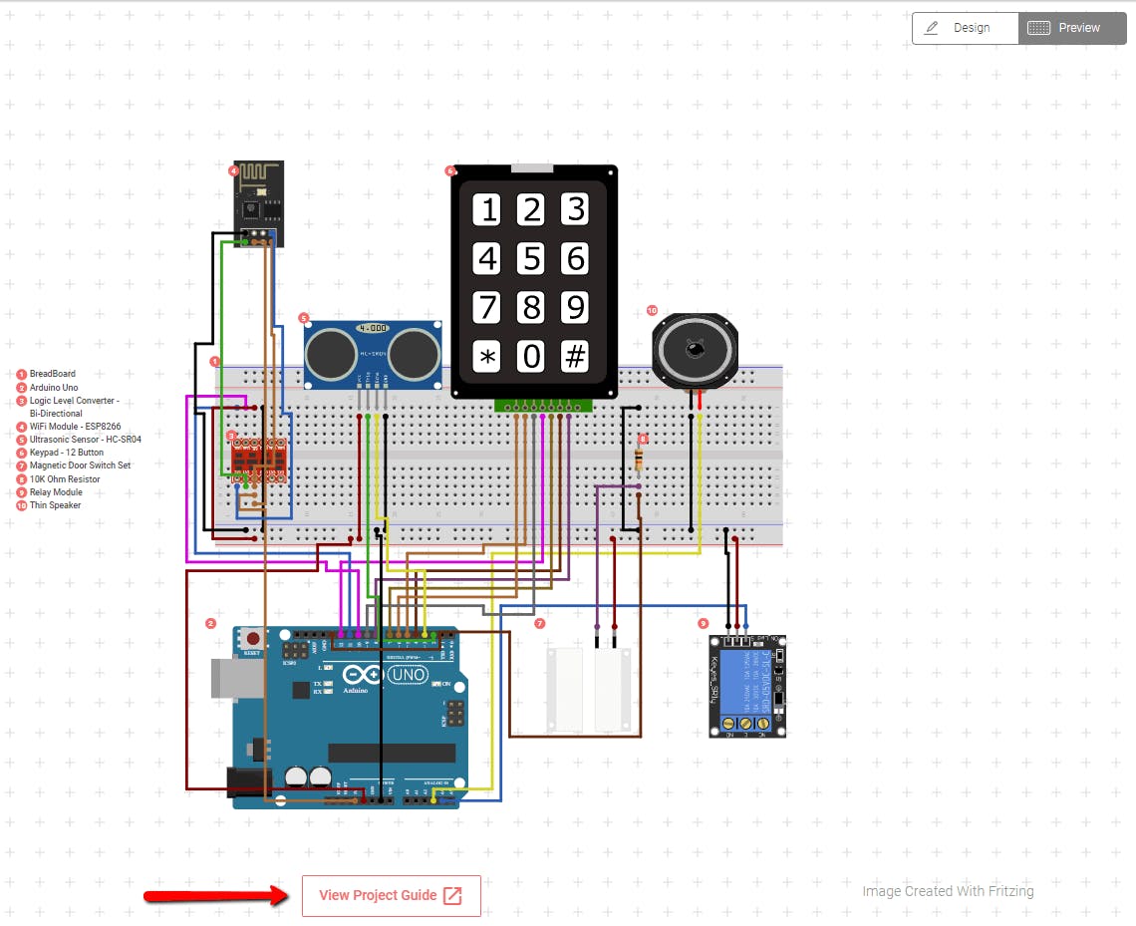Click the BreadBoard legend entry

(x=52, y=374)
